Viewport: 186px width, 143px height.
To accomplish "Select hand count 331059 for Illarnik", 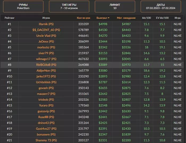I will tap(83, 24).
